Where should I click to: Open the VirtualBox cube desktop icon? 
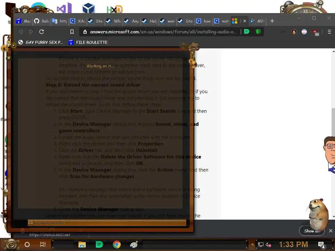click(88, 8)
